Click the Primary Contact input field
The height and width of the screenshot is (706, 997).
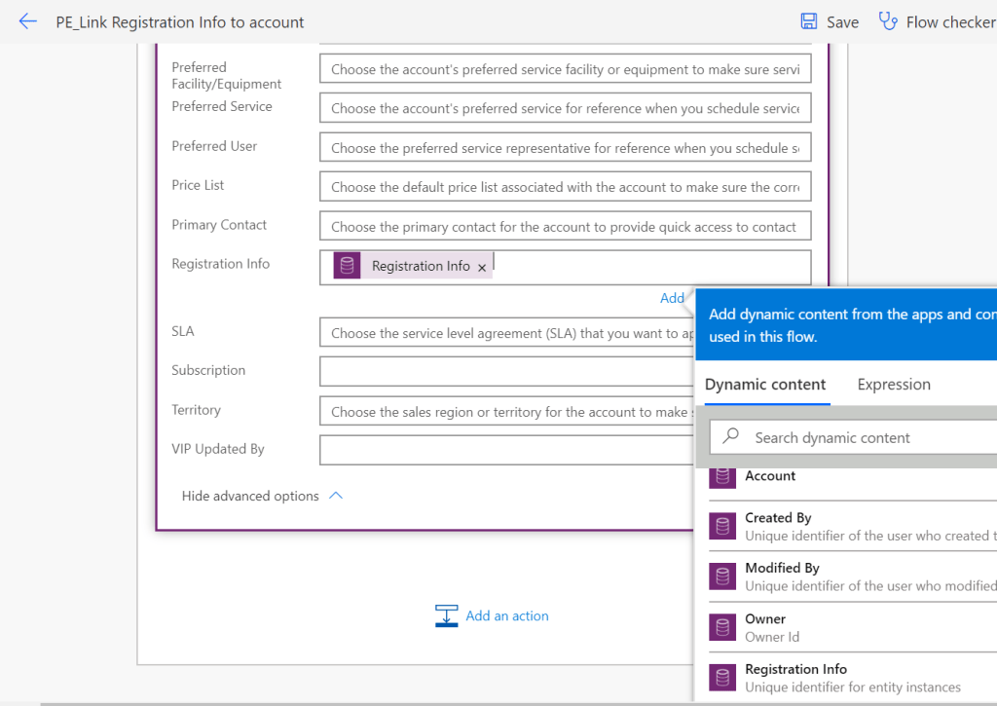tap(565, 227)
